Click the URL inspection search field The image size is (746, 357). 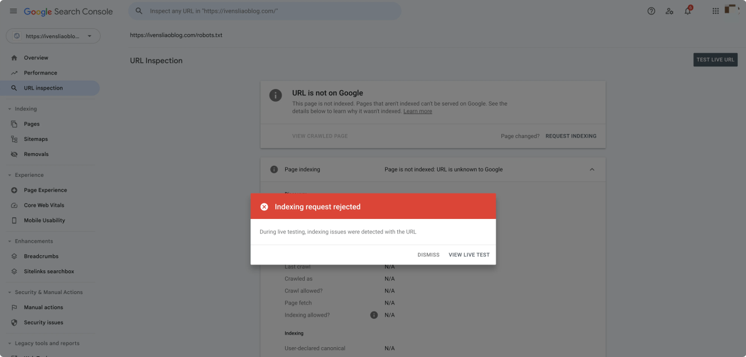coord(266,11)
